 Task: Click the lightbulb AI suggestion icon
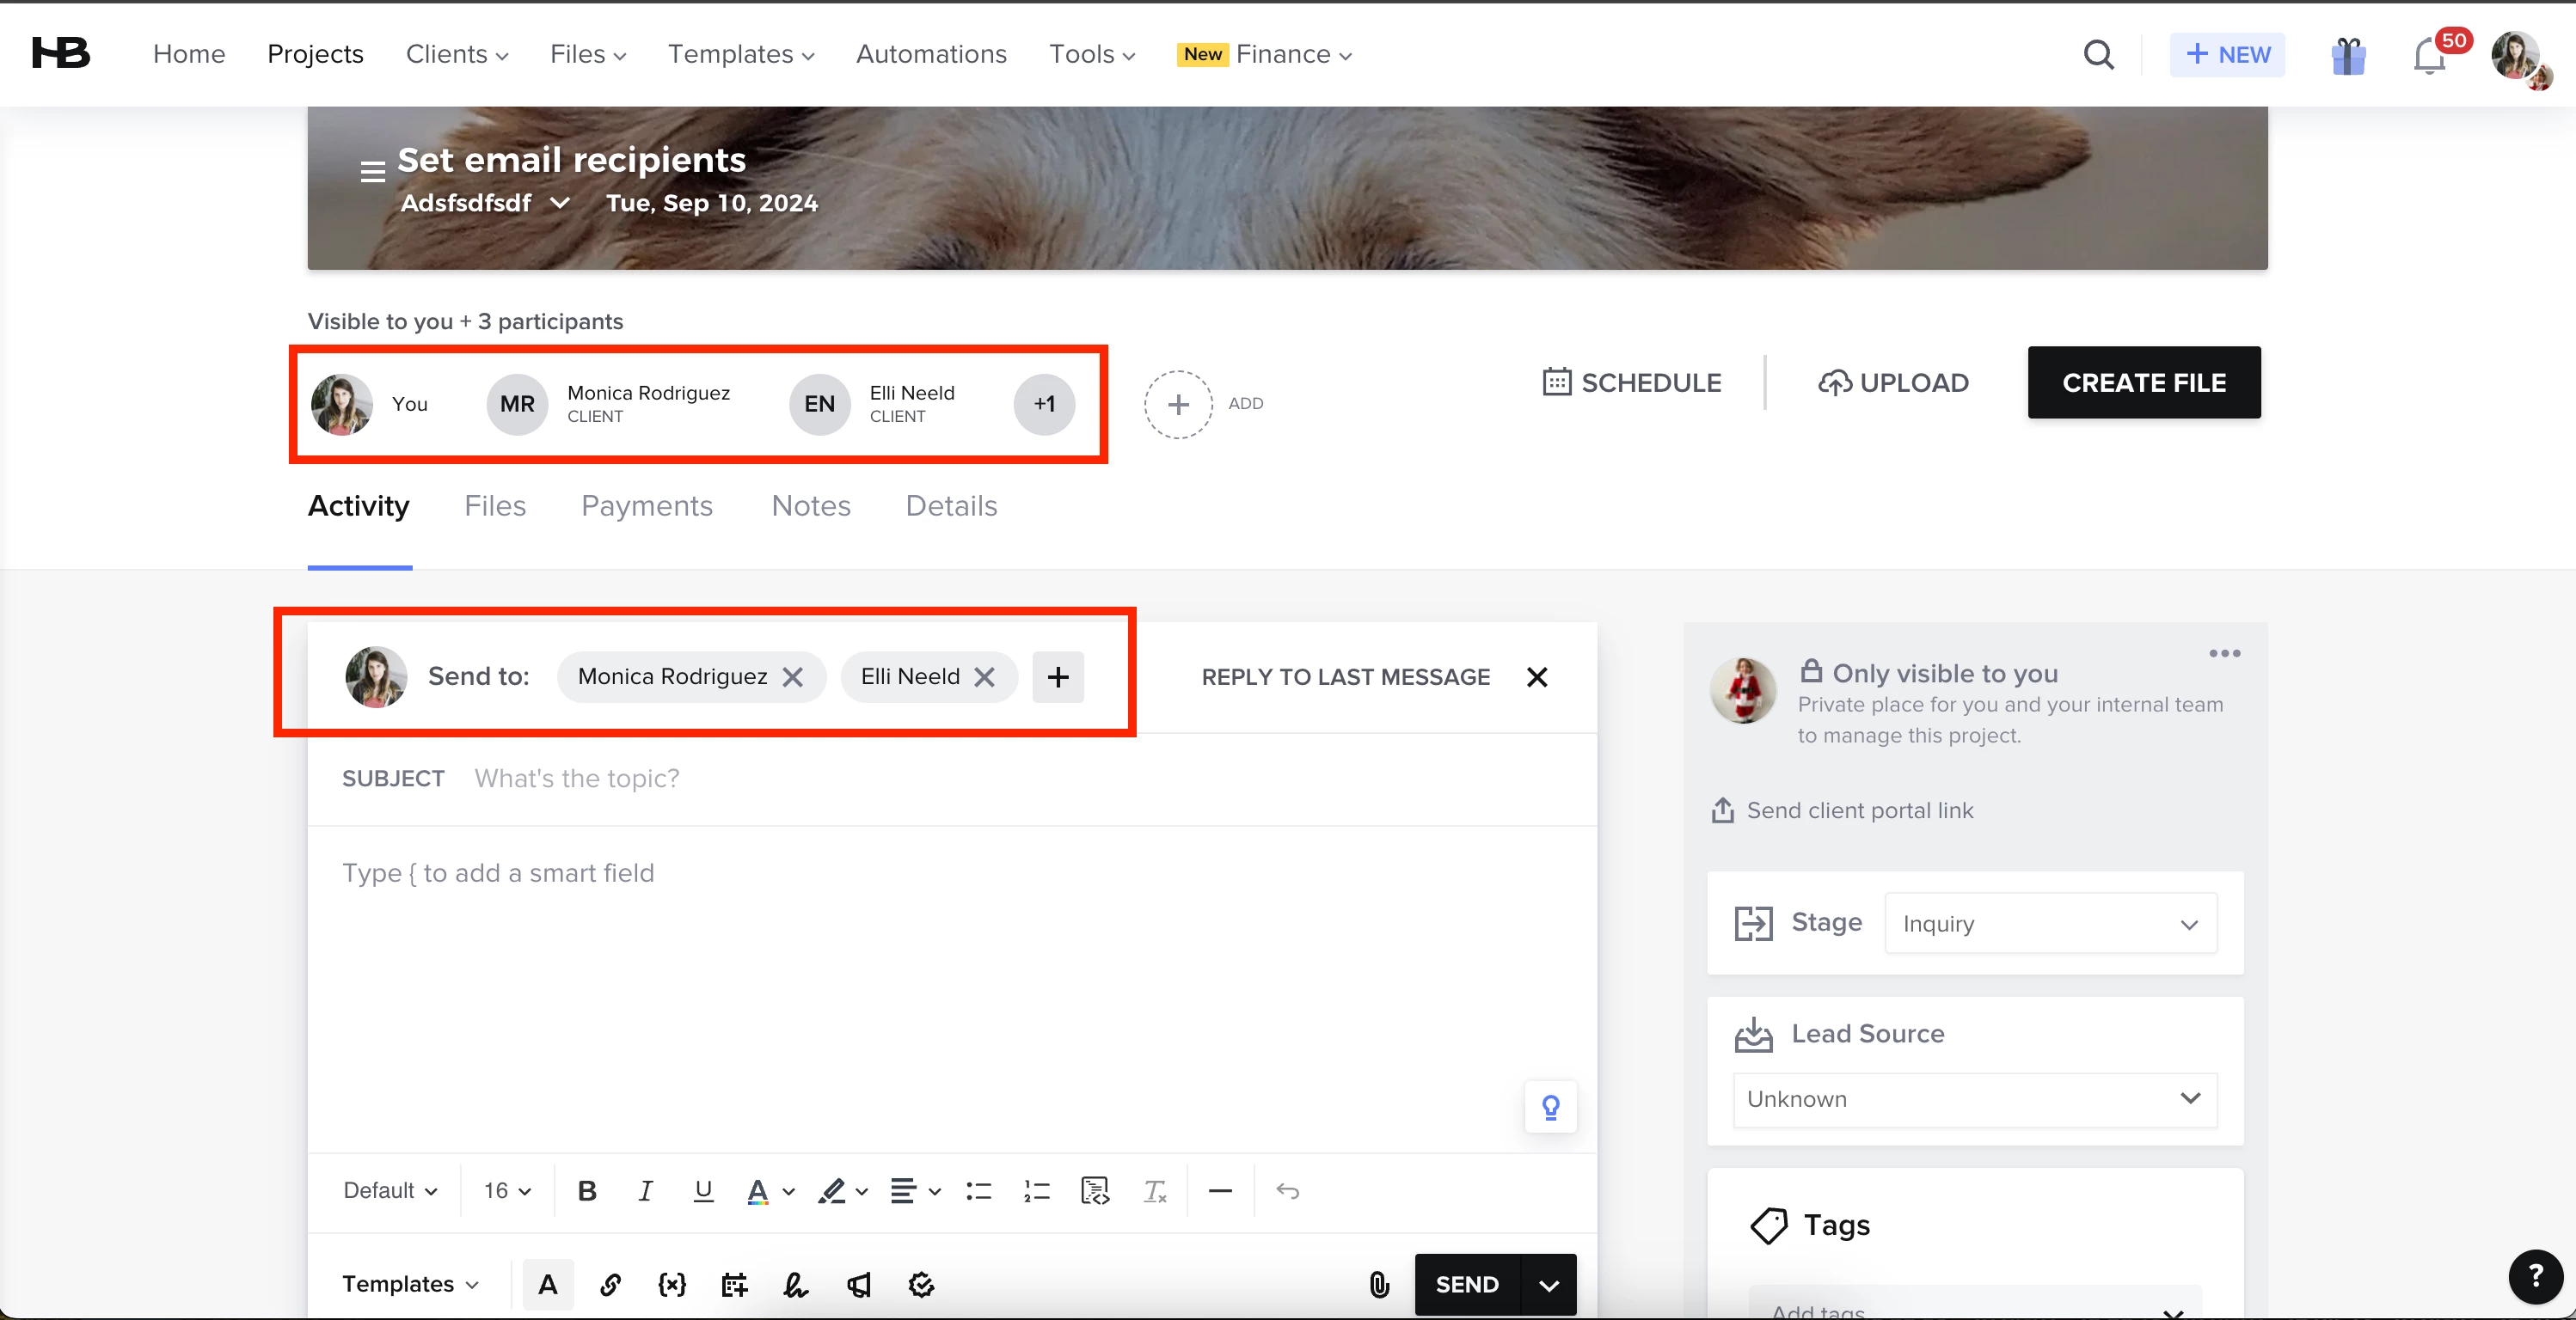(1550, 1107)
